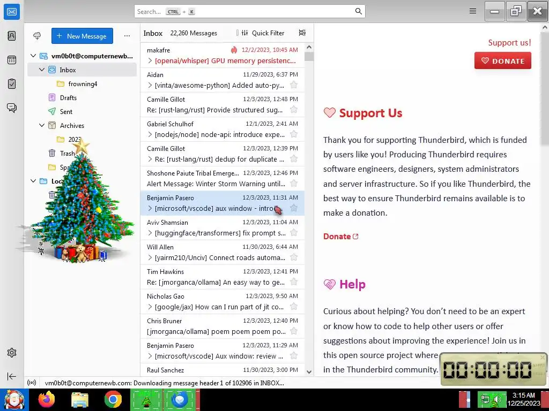Star the Camille Gillot dedup message
The width and height of the screenshot is (549, 411).
pyautogui.click(x=294, y=159)
